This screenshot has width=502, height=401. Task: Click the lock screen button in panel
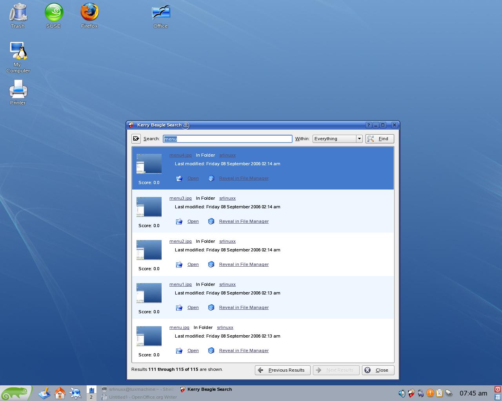[498, 397]
